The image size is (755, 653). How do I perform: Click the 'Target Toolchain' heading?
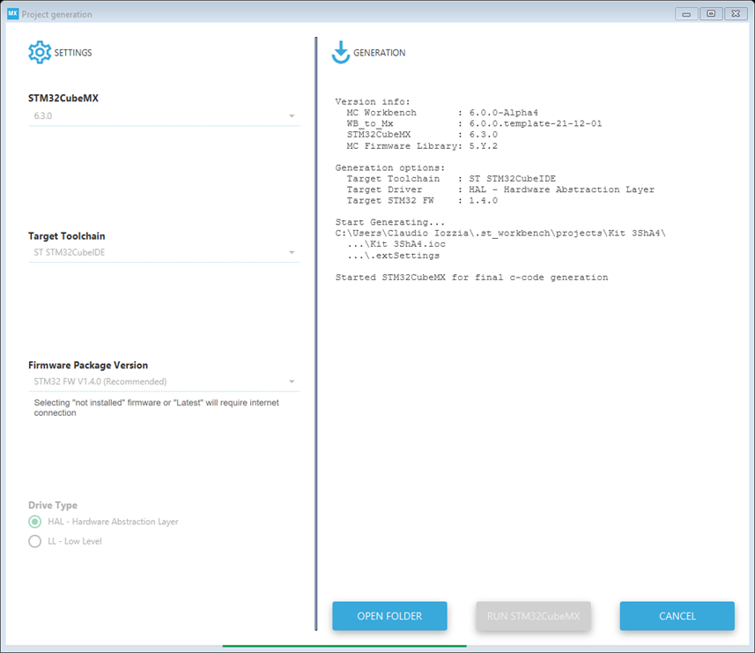(x=66, y=236)
